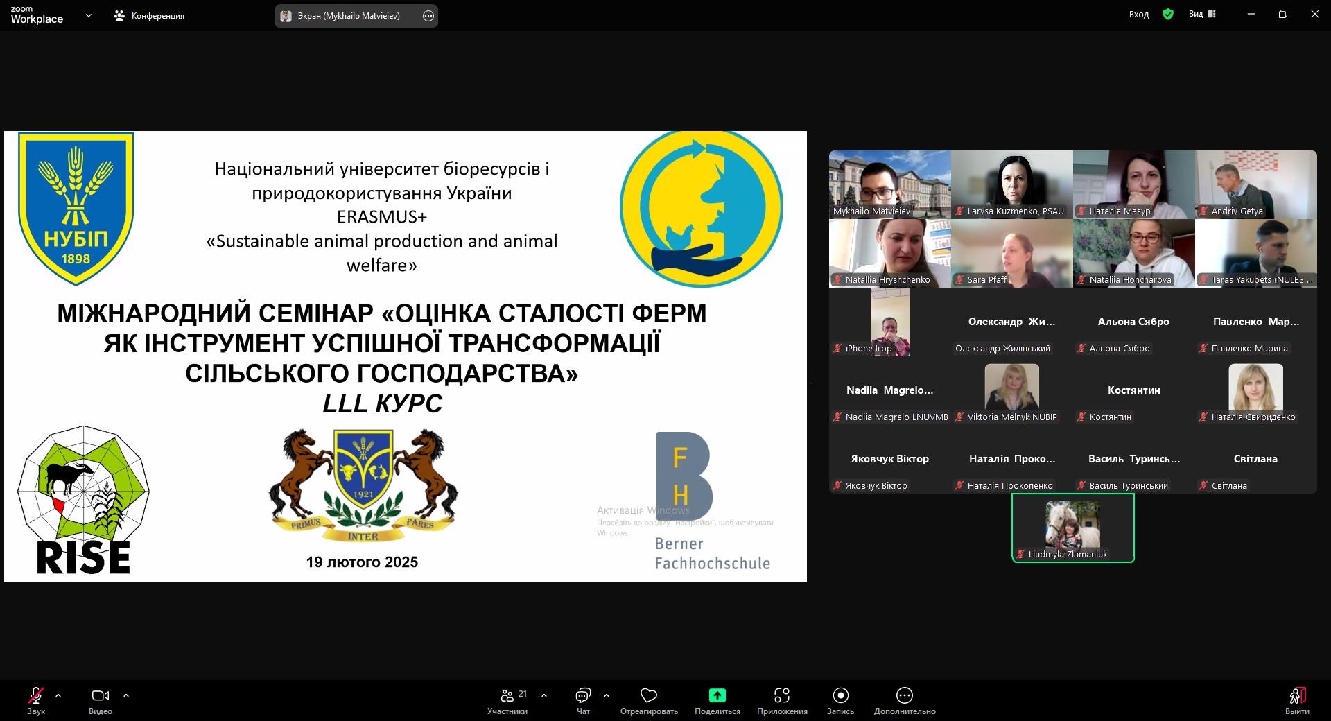Viewport: 1331px width, 721px height.
Task: Click the Вход sign-in button
Action: click(1139, 15)
